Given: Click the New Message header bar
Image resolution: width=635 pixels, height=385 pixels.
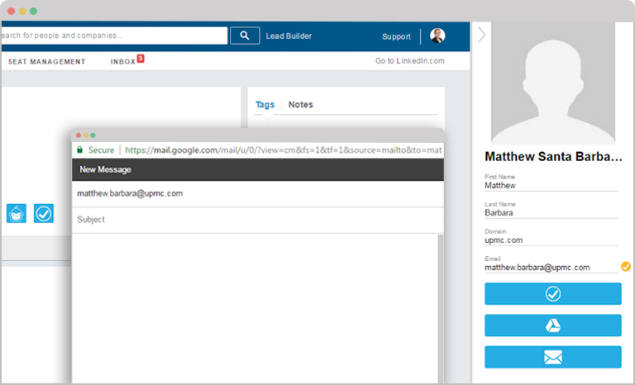Looking at the screenshot, I should (x=258, y=169).
